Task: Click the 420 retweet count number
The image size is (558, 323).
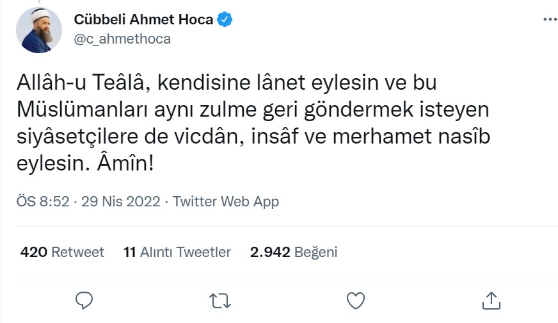Action: coord(33,252)
